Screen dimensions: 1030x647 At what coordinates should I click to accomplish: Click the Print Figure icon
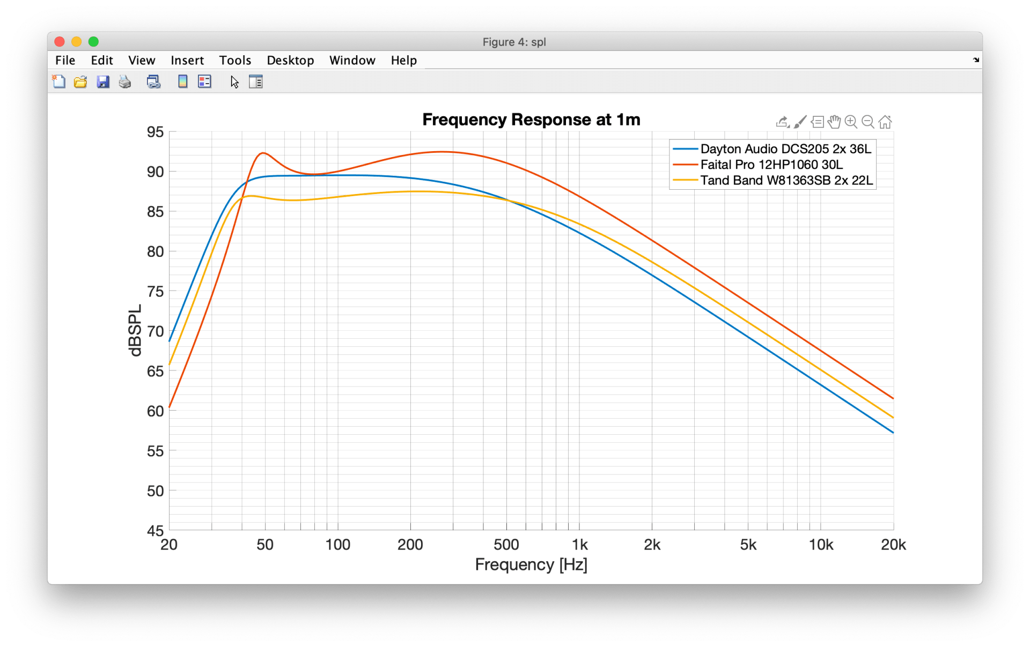click(125, 81)
